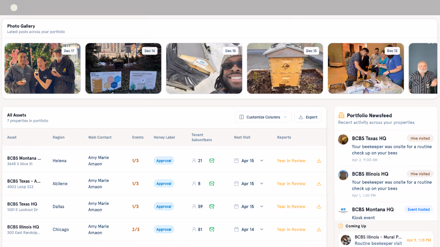Open the Customize Columns dropdown

pos(263,117)
